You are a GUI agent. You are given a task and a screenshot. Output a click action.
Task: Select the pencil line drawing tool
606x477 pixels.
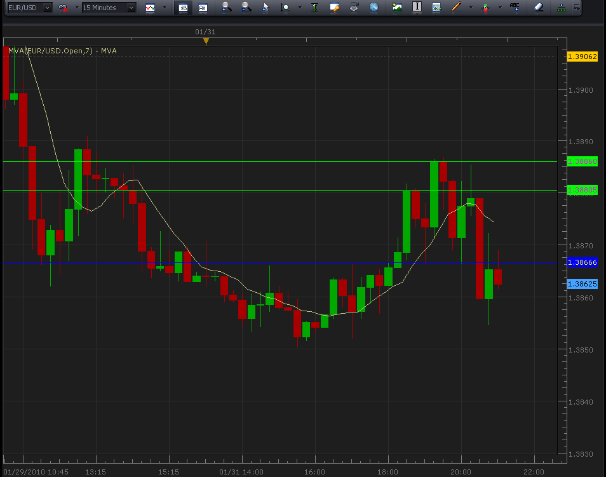tap(457, 7)
